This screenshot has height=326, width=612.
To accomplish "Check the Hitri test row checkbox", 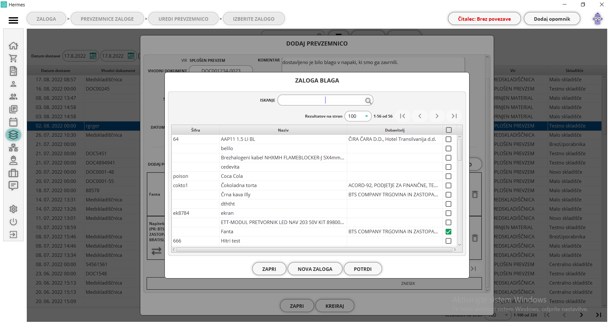I will coord(448,241).
